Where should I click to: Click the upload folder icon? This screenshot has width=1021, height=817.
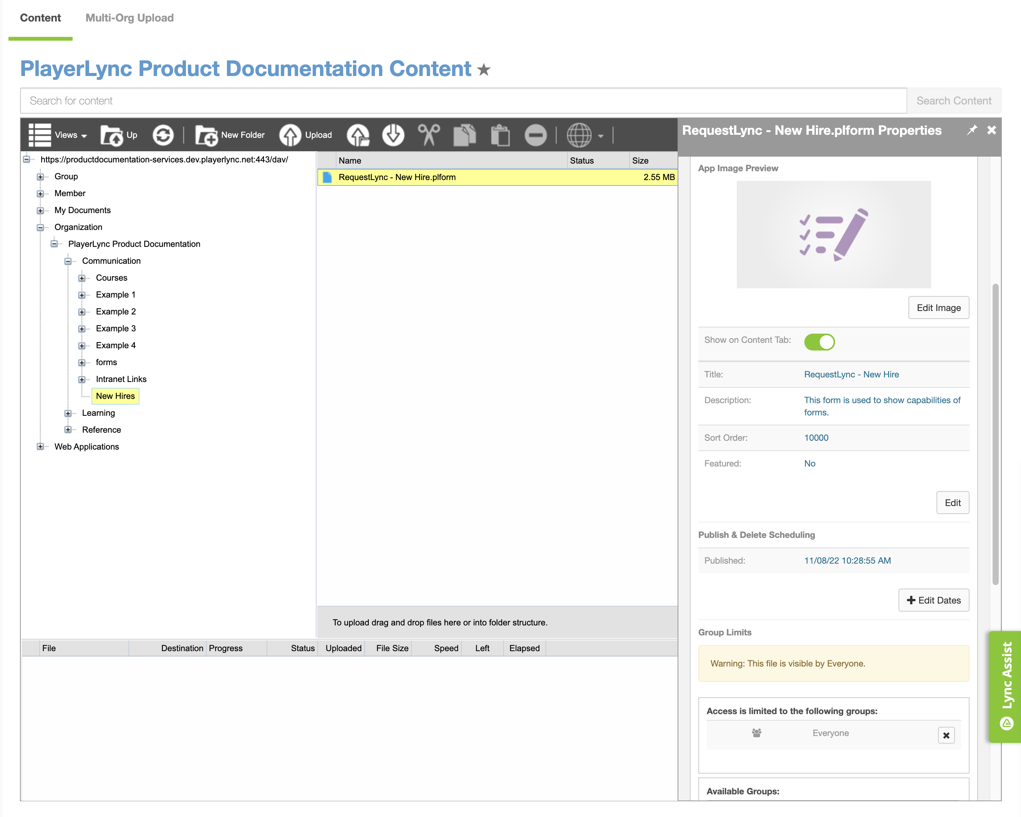358,135
